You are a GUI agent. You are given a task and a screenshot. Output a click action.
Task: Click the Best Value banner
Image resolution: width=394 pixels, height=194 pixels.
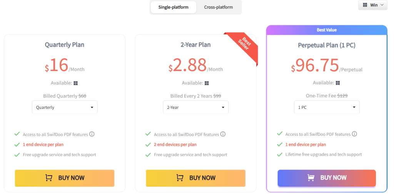click(x=327, y=30)
